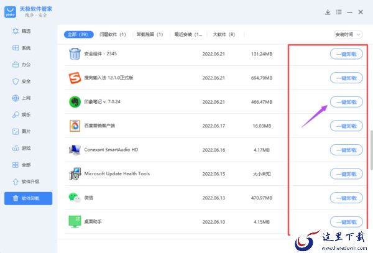
Task: Select the 2022.06.17 install date
Action: pyautogui.click(x=214, y=126)
